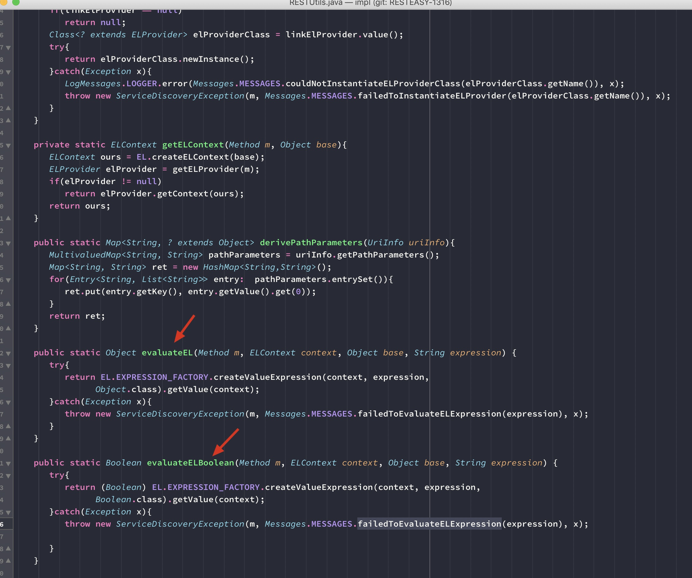Fold the try block above elProviderClass.newInstance()

point(8,47)
